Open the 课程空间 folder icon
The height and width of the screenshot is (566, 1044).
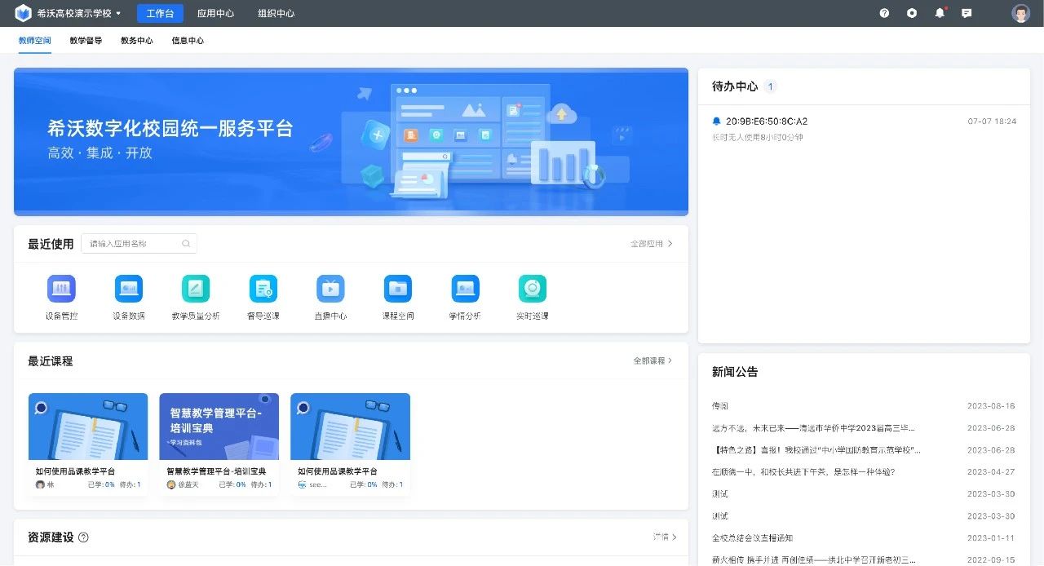point(398,290)
